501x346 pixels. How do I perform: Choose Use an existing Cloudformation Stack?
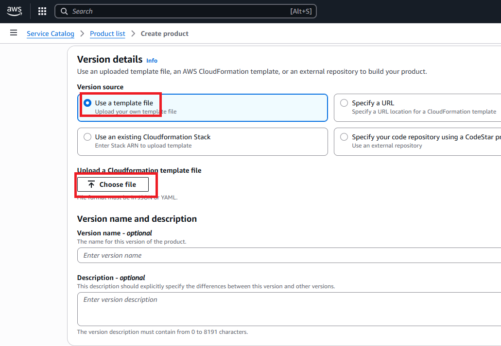tap(87, 137)
